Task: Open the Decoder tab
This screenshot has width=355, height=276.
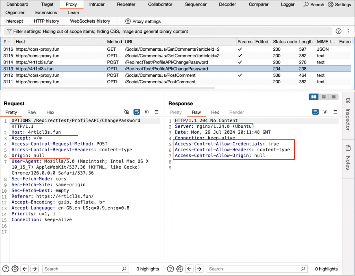Action: pyautogui.click(x=227, y=4)
